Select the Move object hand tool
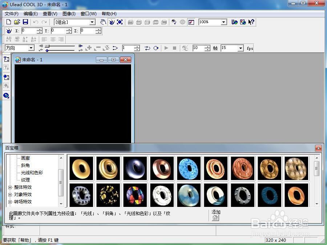This screenshot has height=245, width=327. click(x=103, y=22)
